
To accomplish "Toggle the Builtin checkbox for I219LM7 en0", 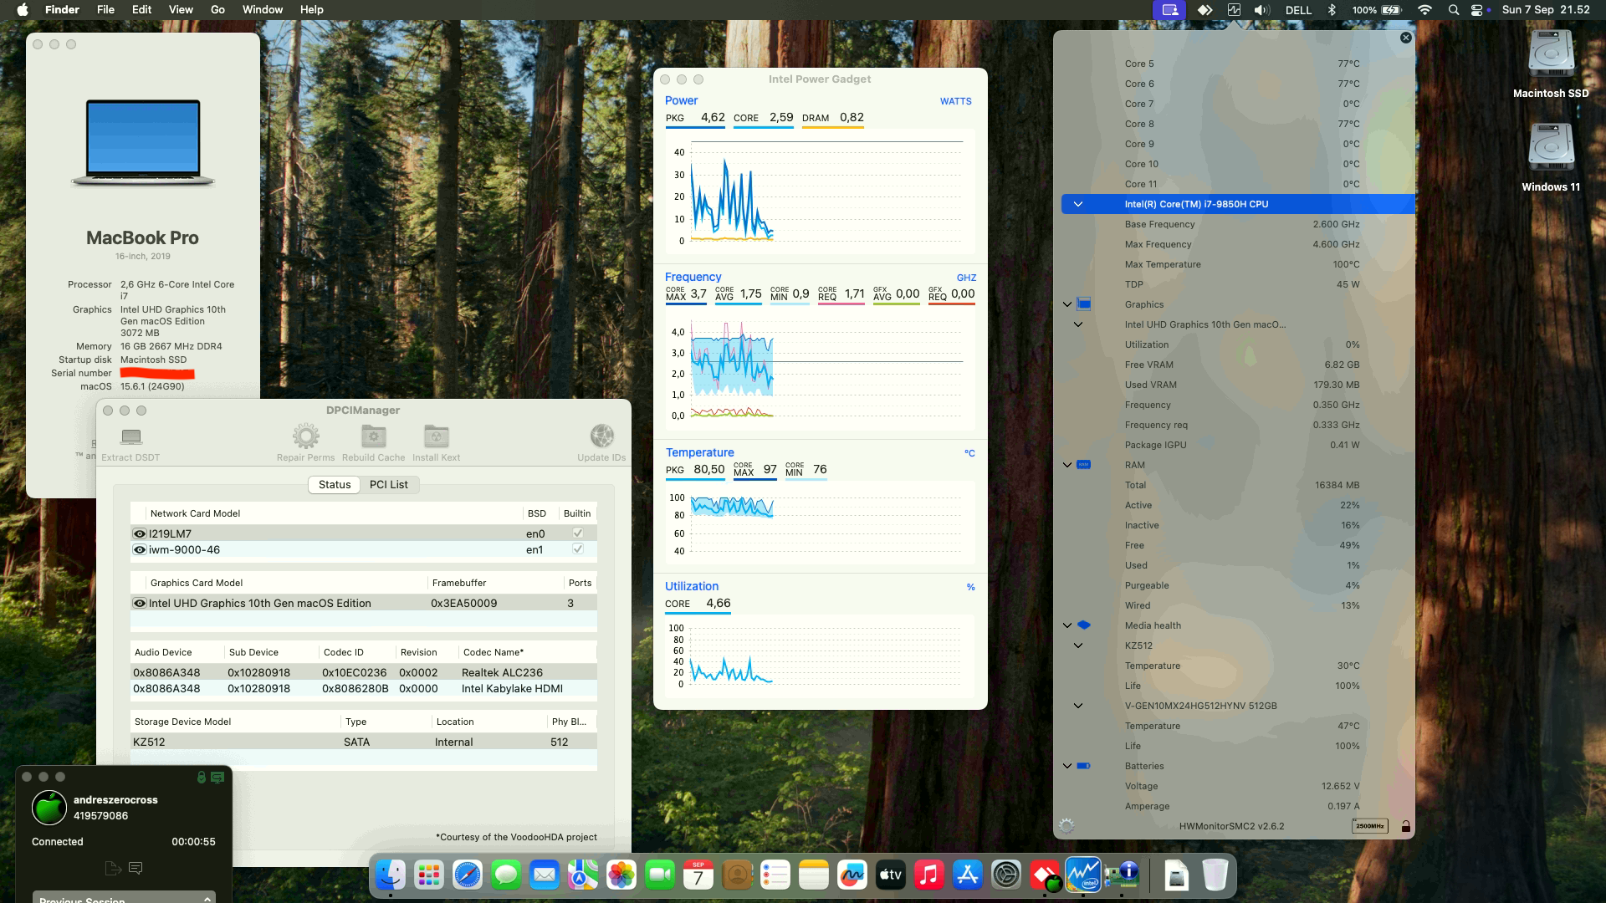I will [577, 533].
